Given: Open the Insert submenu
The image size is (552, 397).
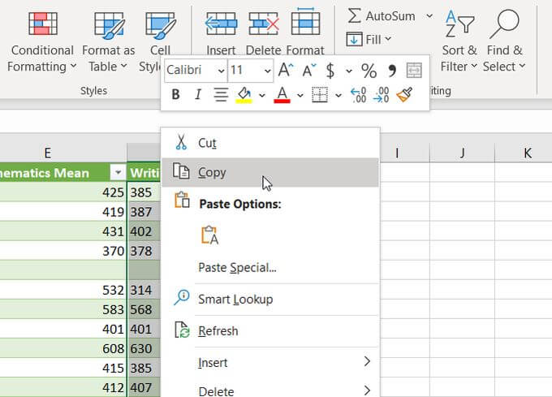Looking at the screenshot, I should (270, 362).
